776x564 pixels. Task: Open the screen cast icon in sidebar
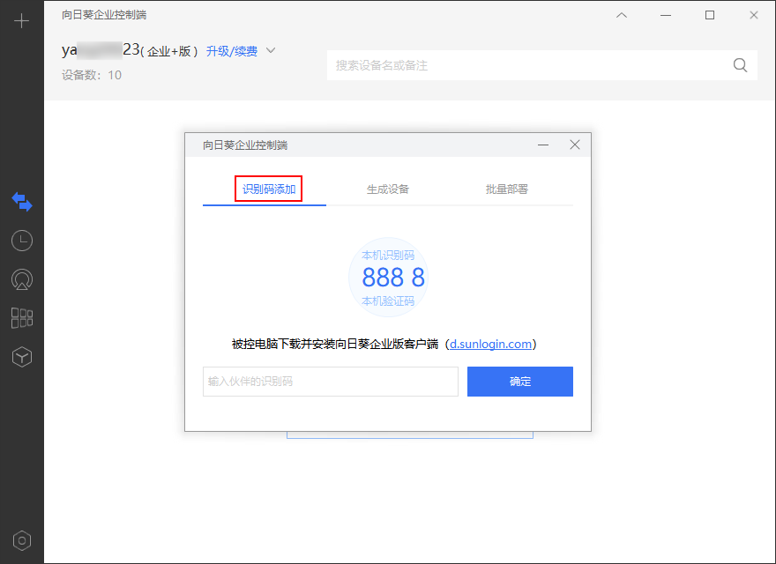(22, 279)
